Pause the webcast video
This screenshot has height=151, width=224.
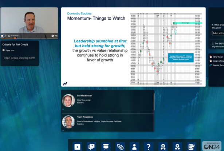click(x=2, y=36)
